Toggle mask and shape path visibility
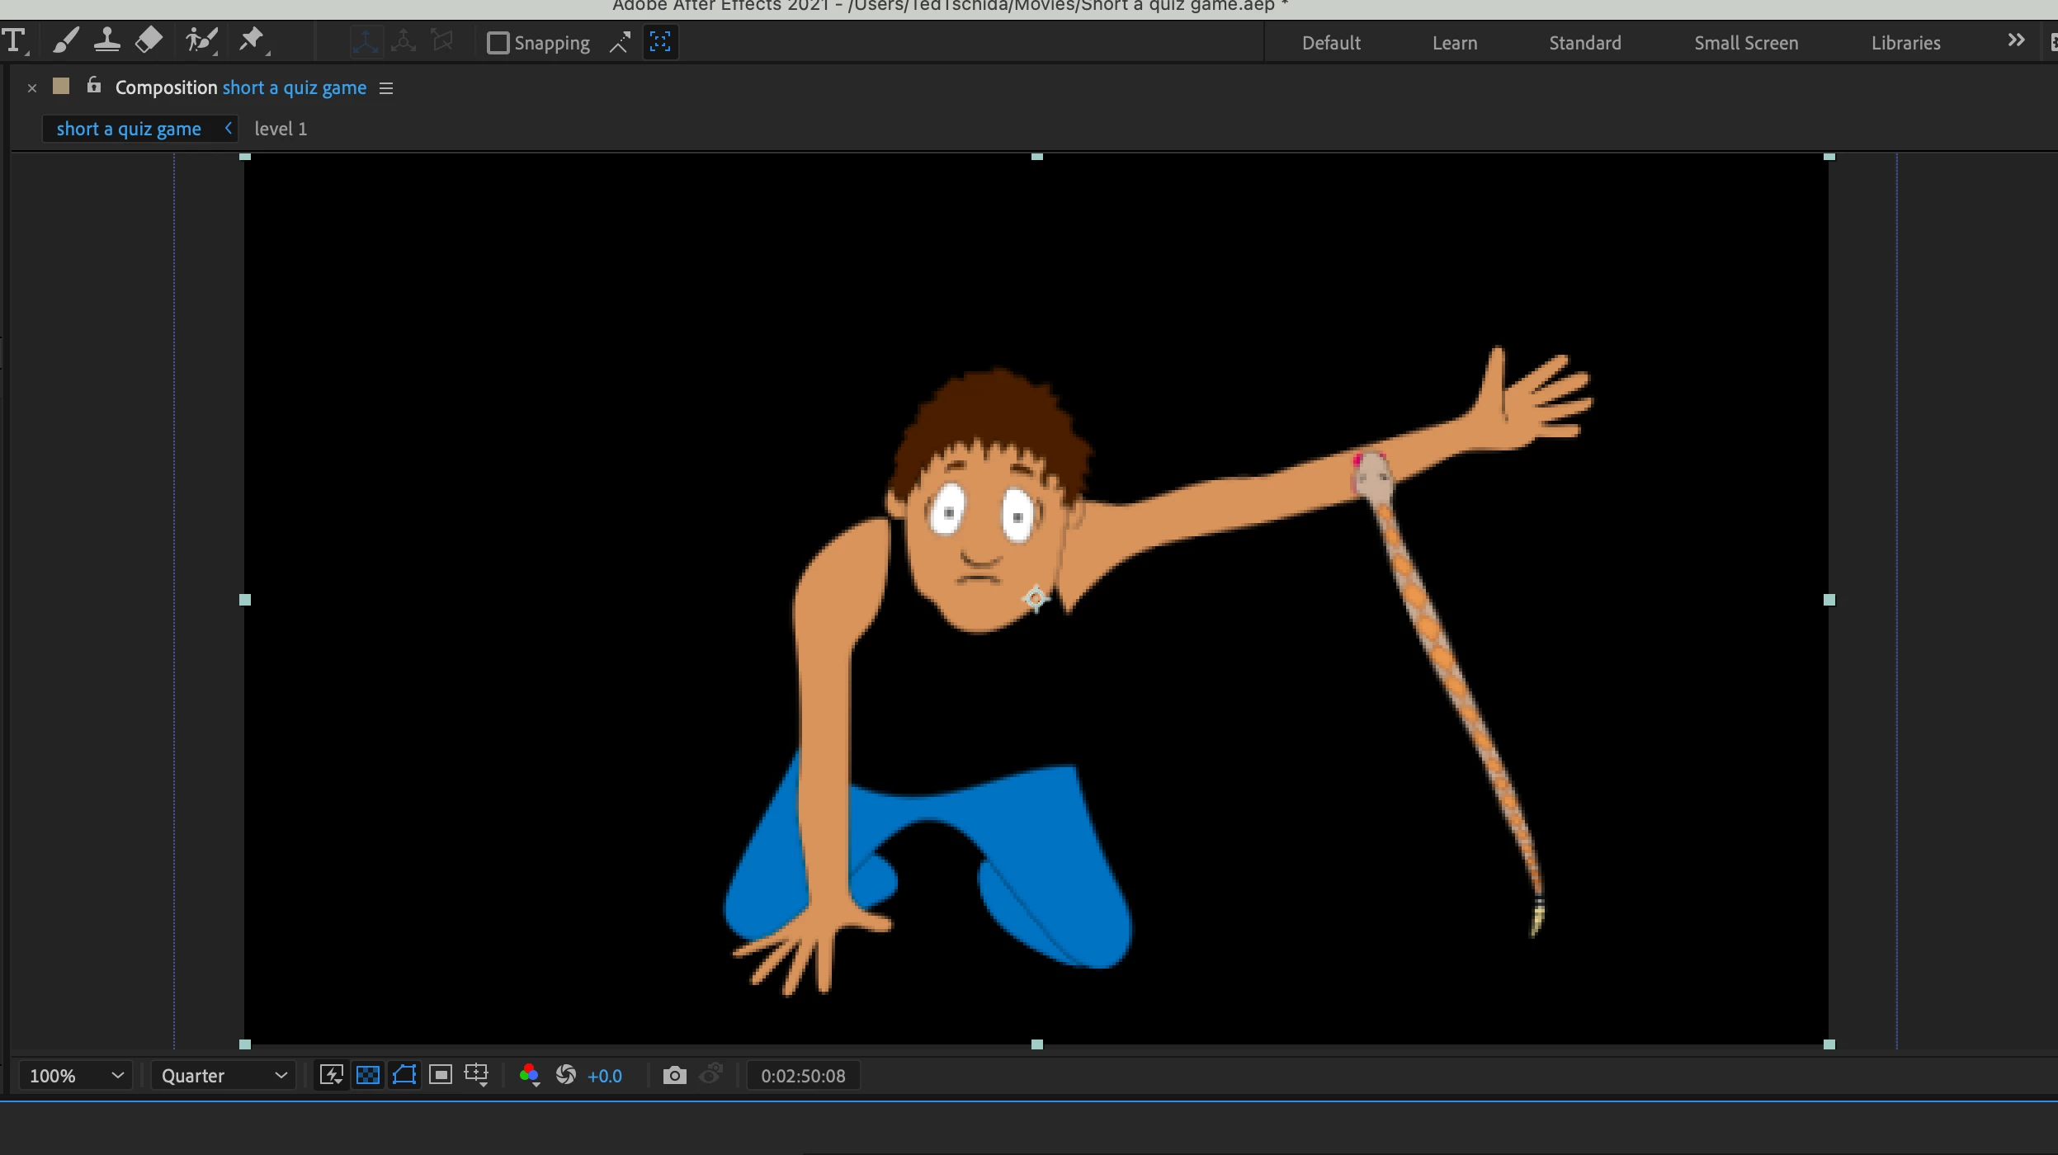The image size is (2058, 1155). 404,1075
